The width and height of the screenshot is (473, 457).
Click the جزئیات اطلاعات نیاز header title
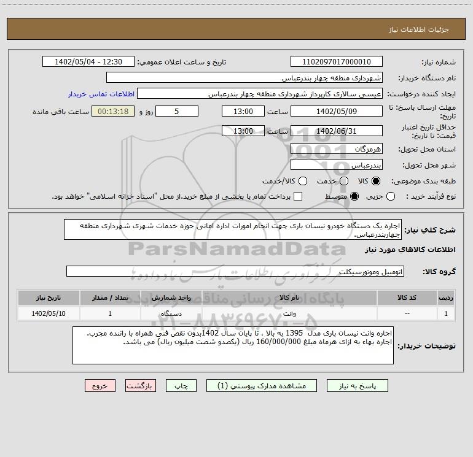click(x=419, y=29)
